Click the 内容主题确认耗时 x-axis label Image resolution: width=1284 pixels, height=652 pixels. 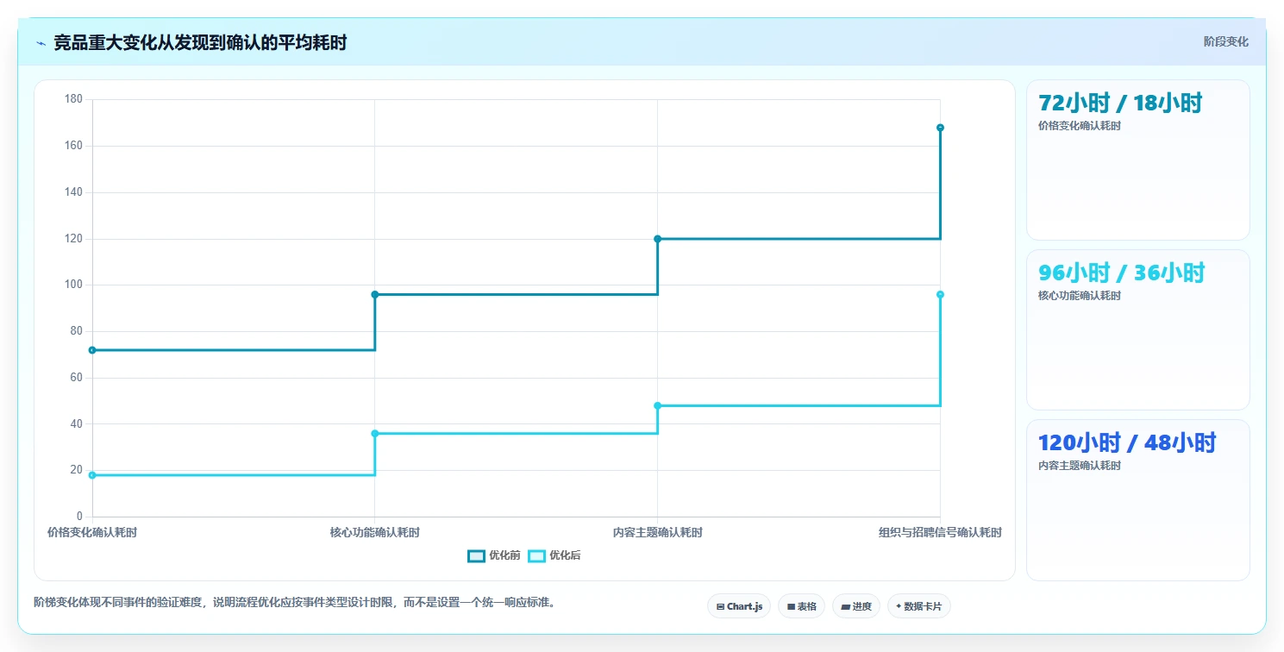[x=657, y=532]
